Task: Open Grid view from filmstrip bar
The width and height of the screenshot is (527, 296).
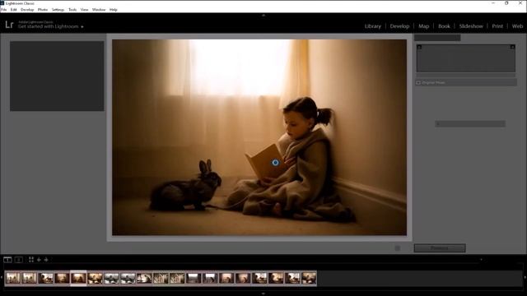Action: click(31, 260)
